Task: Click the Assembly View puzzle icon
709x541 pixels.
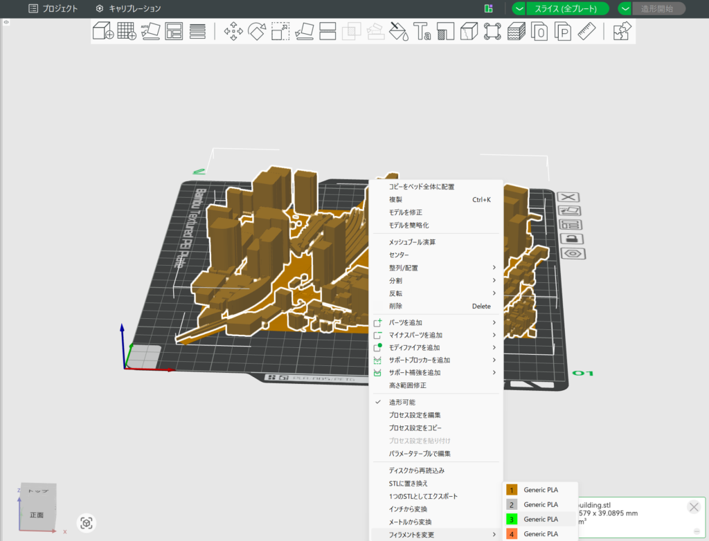Action: point(622,31)
